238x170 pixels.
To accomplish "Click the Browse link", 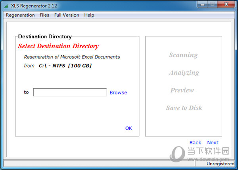I will 118,93.
